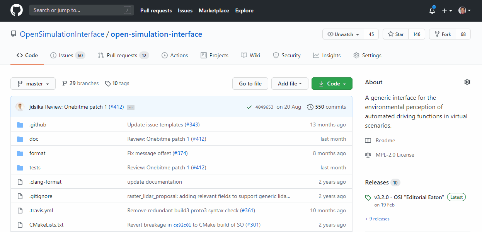
Task: Open the Actions tab
Action: [175, 55]
